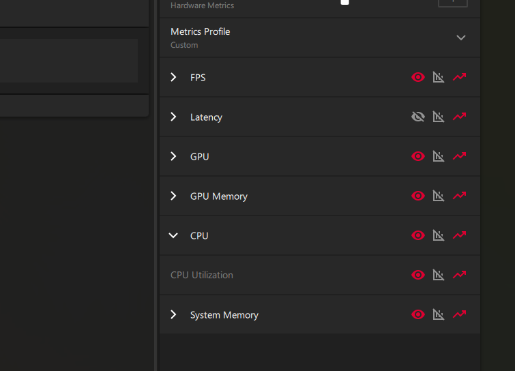The image size is (515, 371).
Task: Show Latency using its crossed-out eye icon
Action: [418, 117]
